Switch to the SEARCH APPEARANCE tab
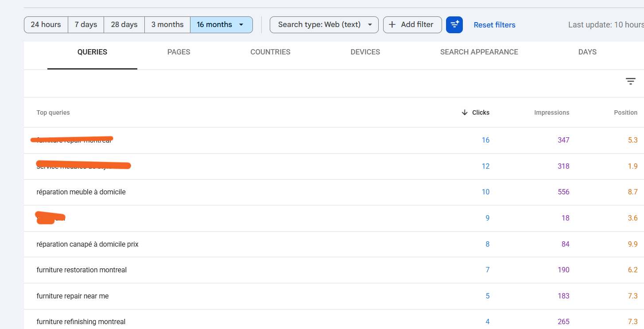Image resolution: width=644 pixels, height=329 pixels. tap(479, 52)
